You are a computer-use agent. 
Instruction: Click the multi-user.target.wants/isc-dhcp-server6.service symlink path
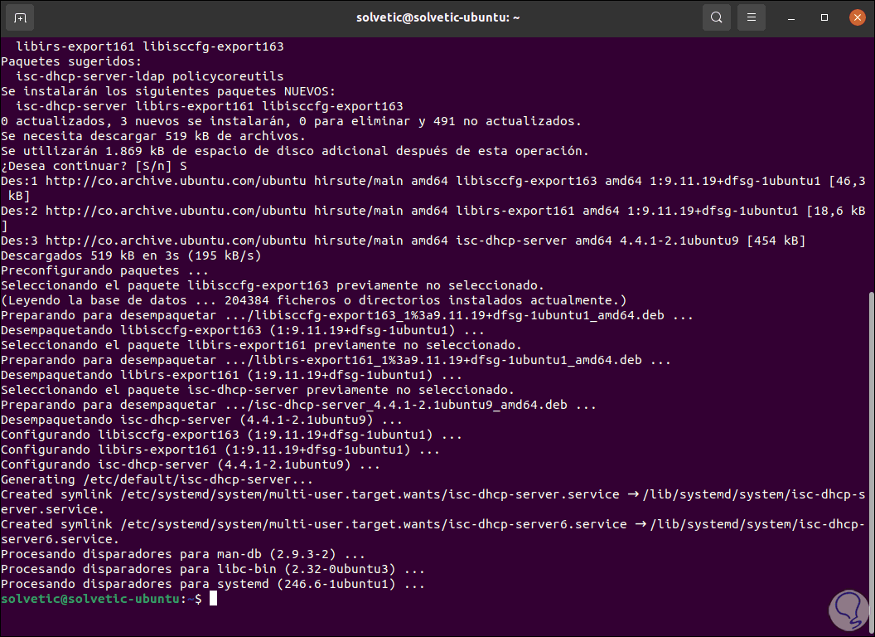[x=374, y=524]
